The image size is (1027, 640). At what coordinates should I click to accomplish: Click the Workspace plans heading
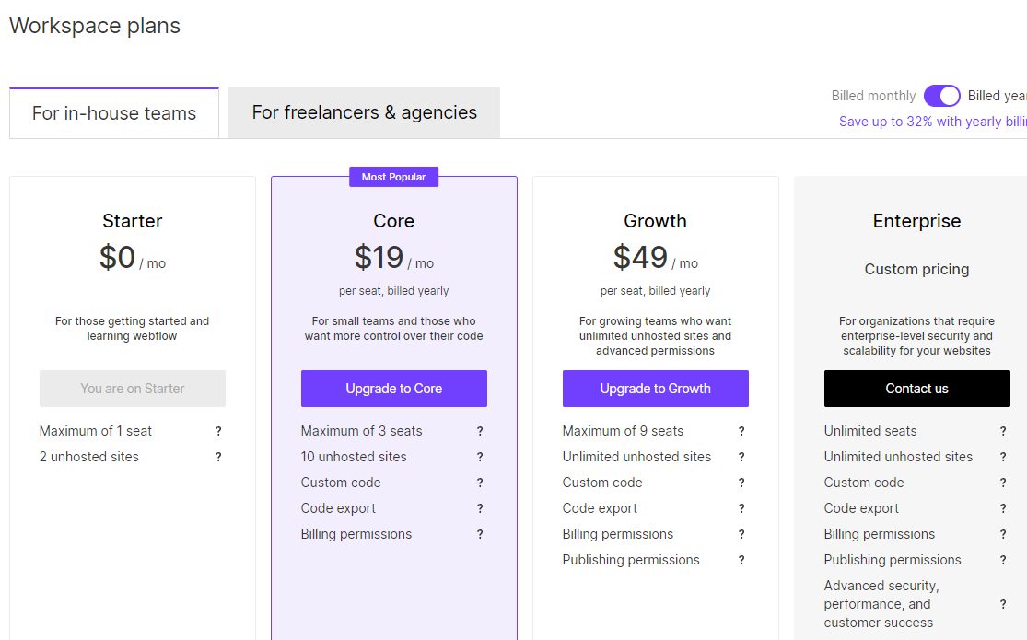tap(95, 26)
